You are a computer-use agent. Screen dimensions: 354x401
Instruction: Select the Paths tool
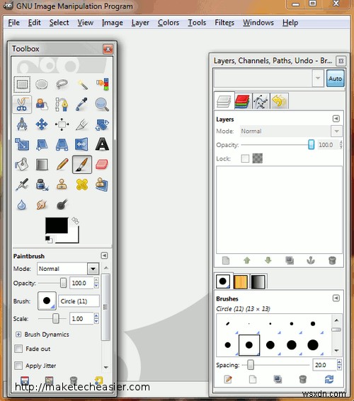click(62, 105)
